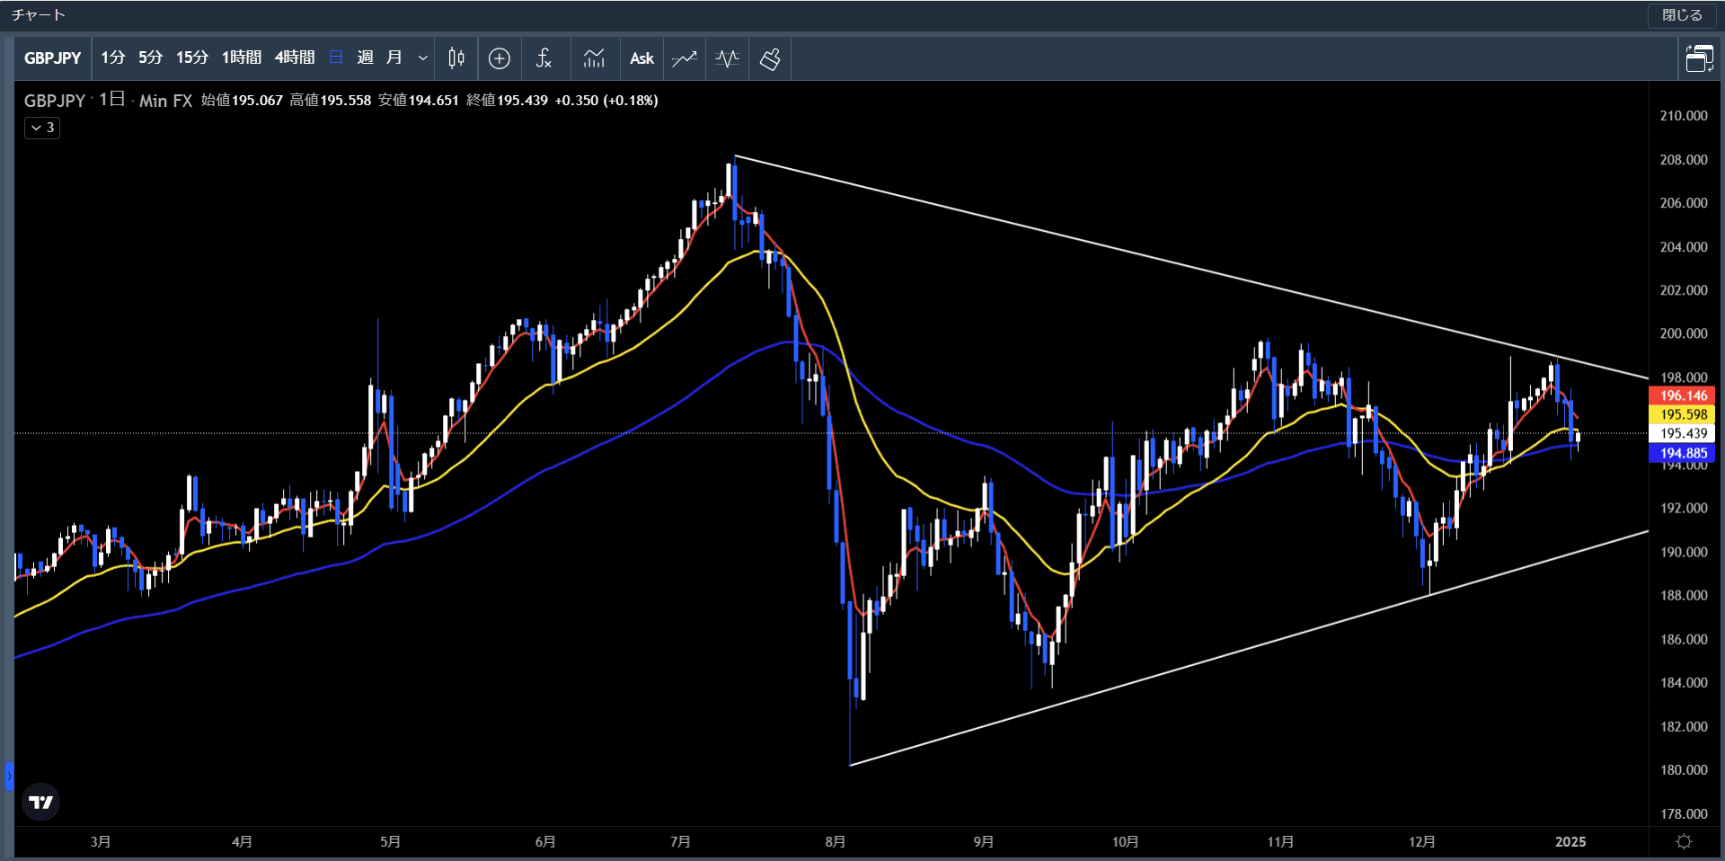This screenshot has width=1725, height=861.
Task: Click the 11月 date axis label
Action: pyautogui.click(x=1280, y=842)
